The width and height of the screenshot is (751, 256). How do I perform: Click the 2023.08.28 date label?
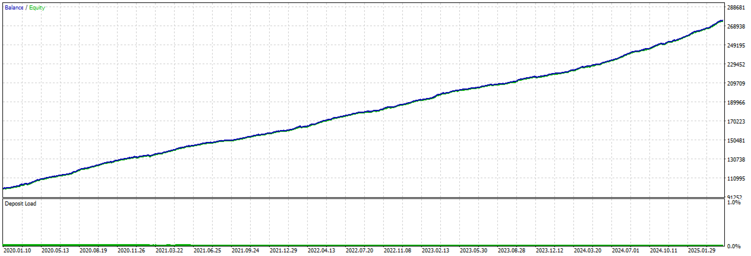click(512, 251)
